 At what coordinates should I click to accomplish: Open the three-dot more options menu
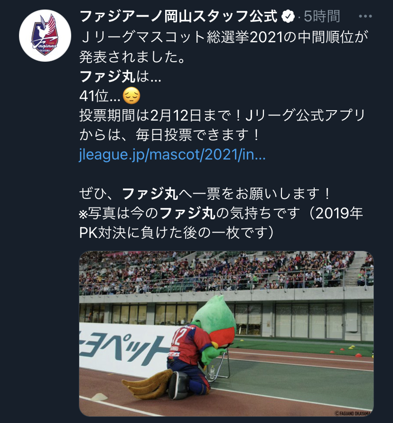(x=365, y=17)
